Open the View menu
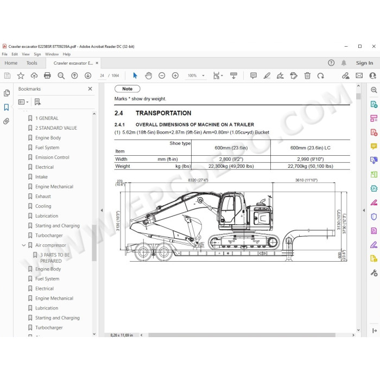The image size is (380, 380). point(26,54)
